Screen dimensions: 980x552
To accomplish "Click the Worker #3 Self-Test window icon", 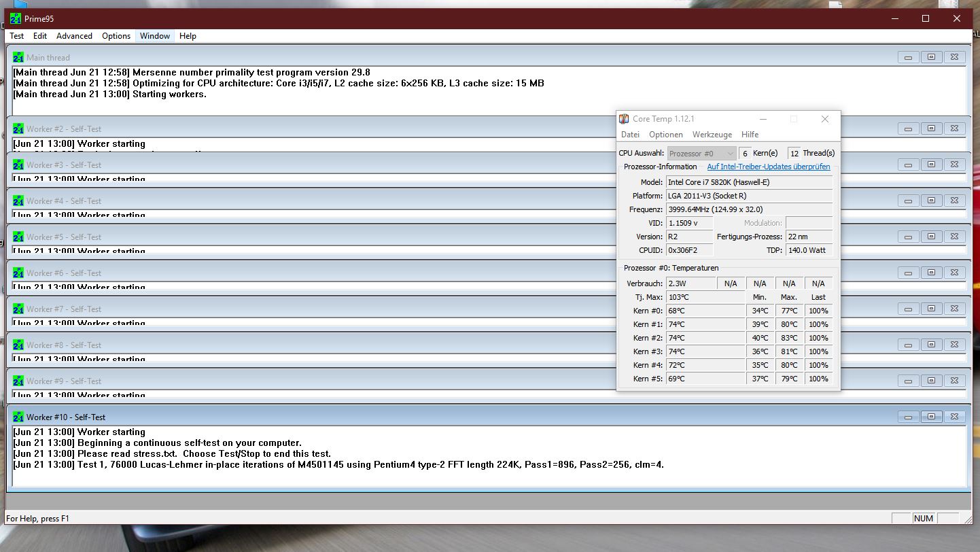I will point(18,165).
